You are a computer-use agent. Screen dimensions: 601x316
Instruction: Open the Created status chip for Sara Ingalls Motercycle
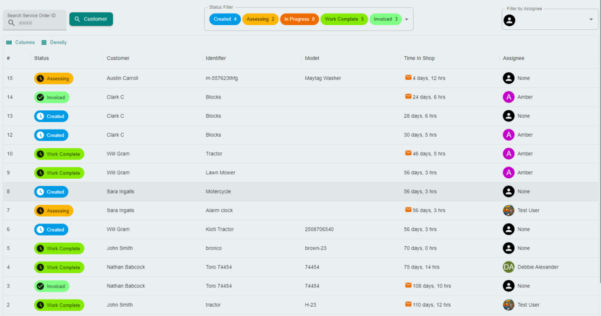click(52, 192)
